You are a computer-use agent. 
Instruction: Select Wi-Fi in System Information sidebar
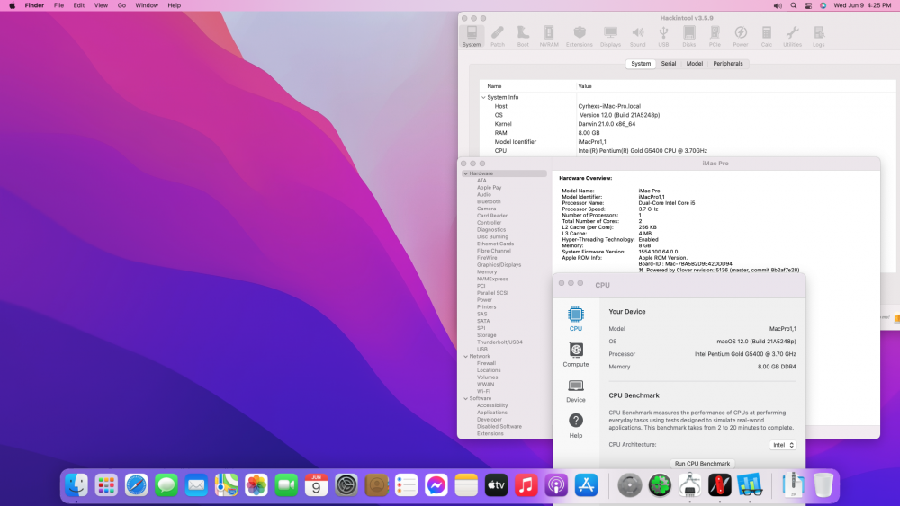coord(483,391)
